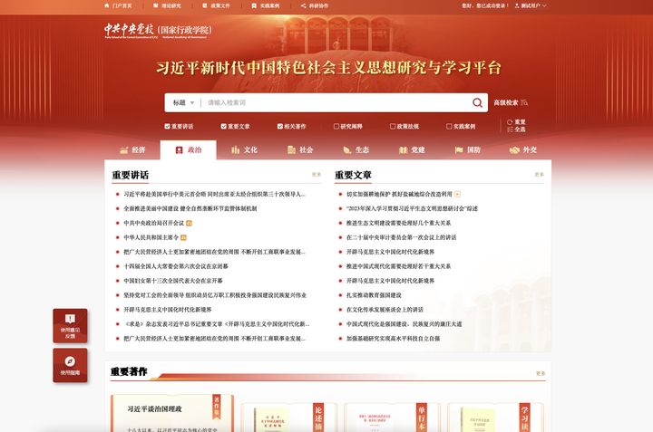Click orange icon after 中华人民共和国主席令
This screenshot has height=432, width=653.
pyautogui.click(x=183, y=238)
